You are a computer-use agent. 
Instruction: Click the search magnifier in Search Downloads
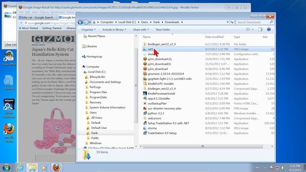[x=271, y=22]
